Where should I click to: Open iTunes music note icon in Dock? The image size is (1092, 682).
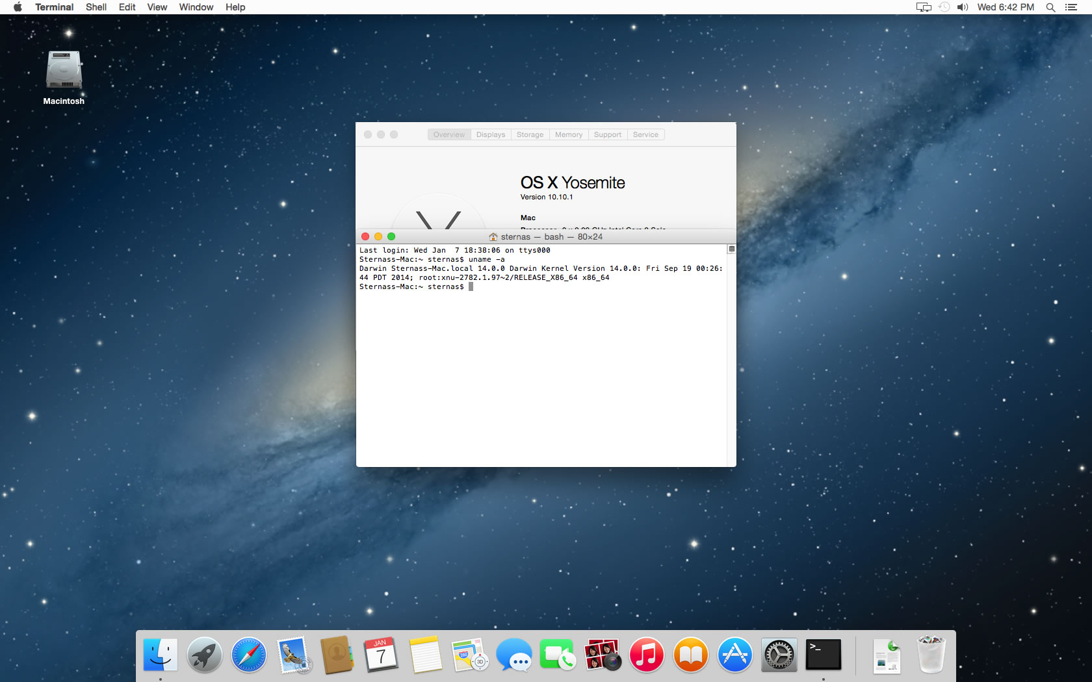pos(646,655)
